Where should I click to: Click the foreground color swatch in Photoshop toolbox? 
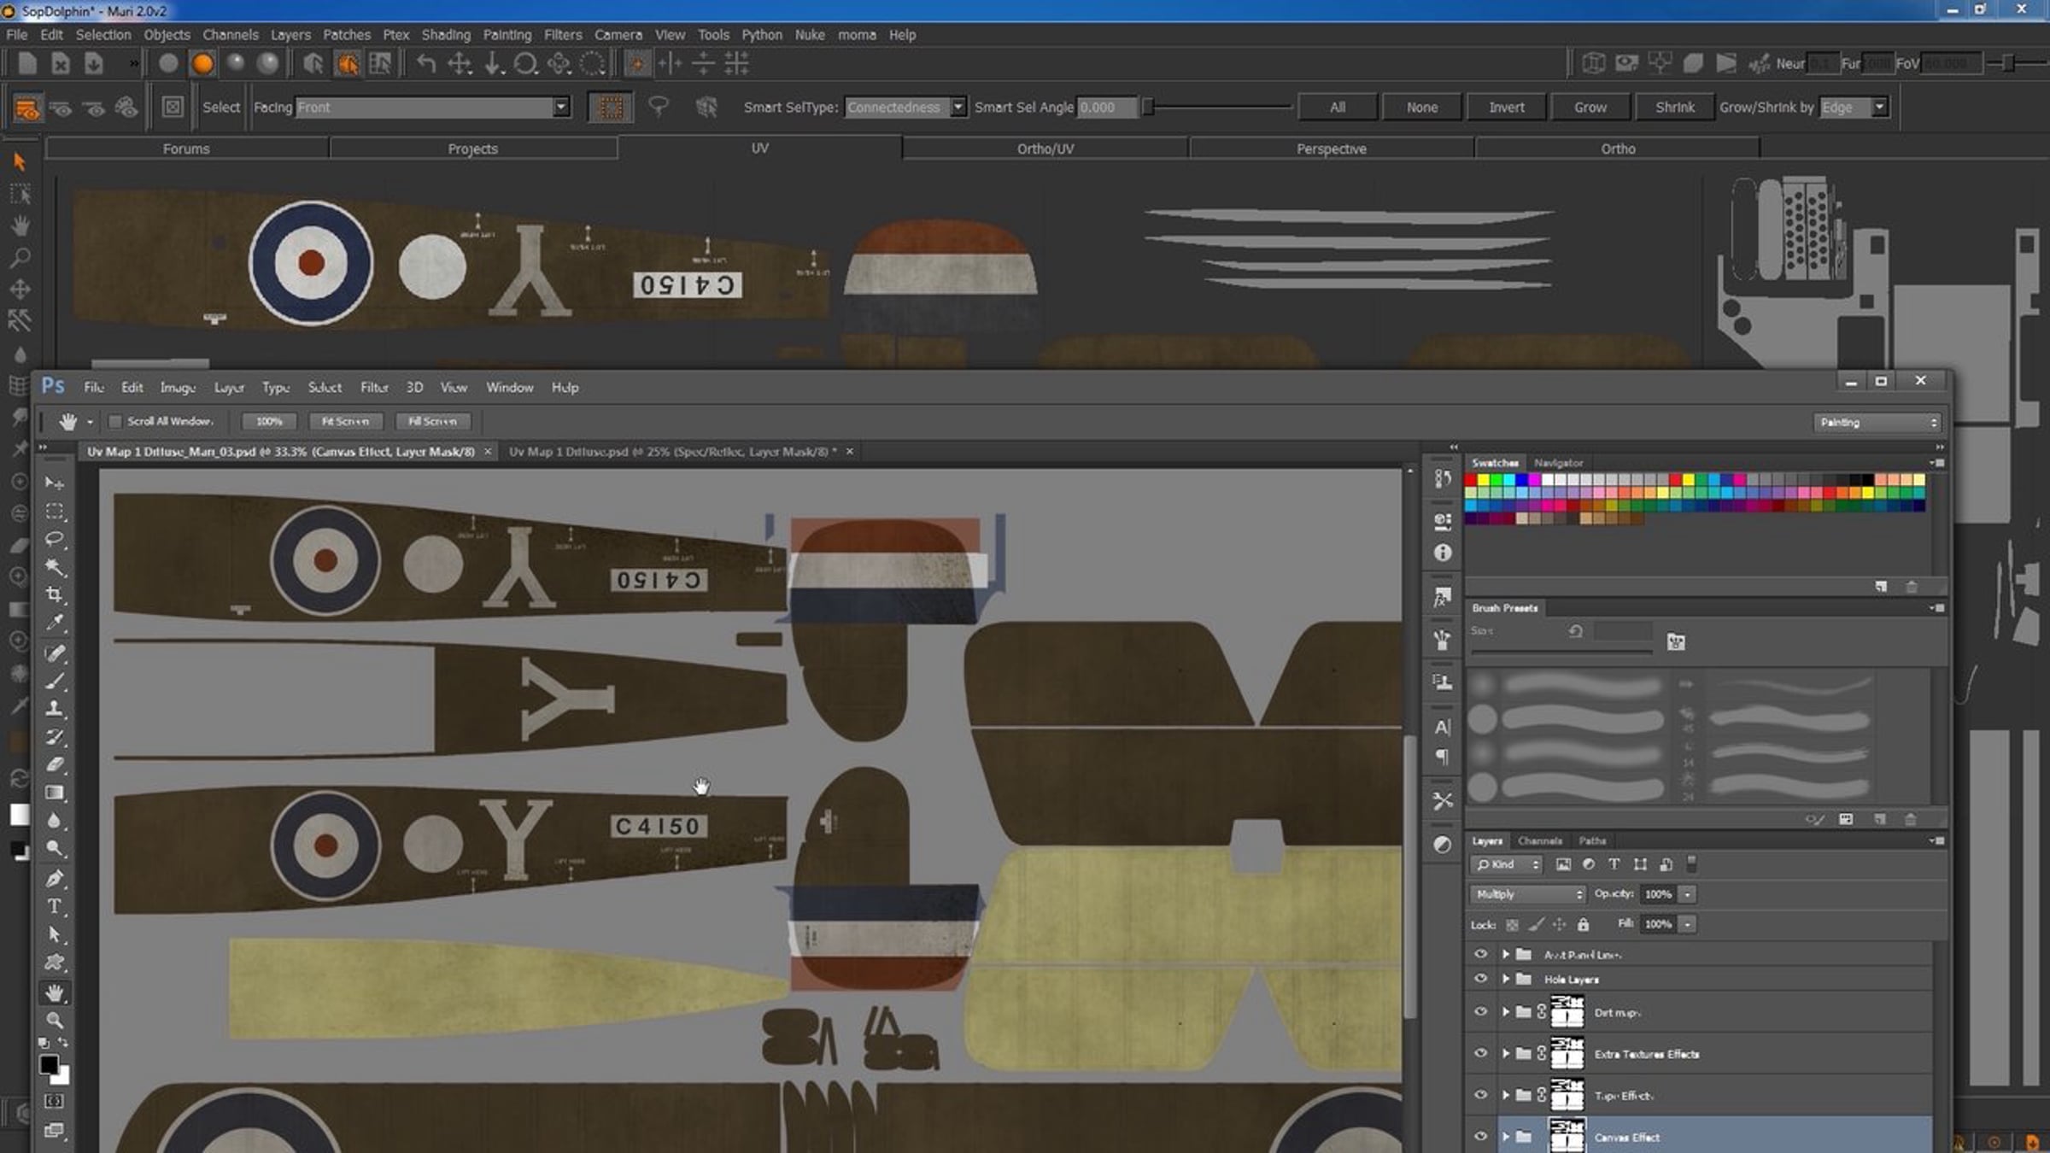pos(49,1065)
